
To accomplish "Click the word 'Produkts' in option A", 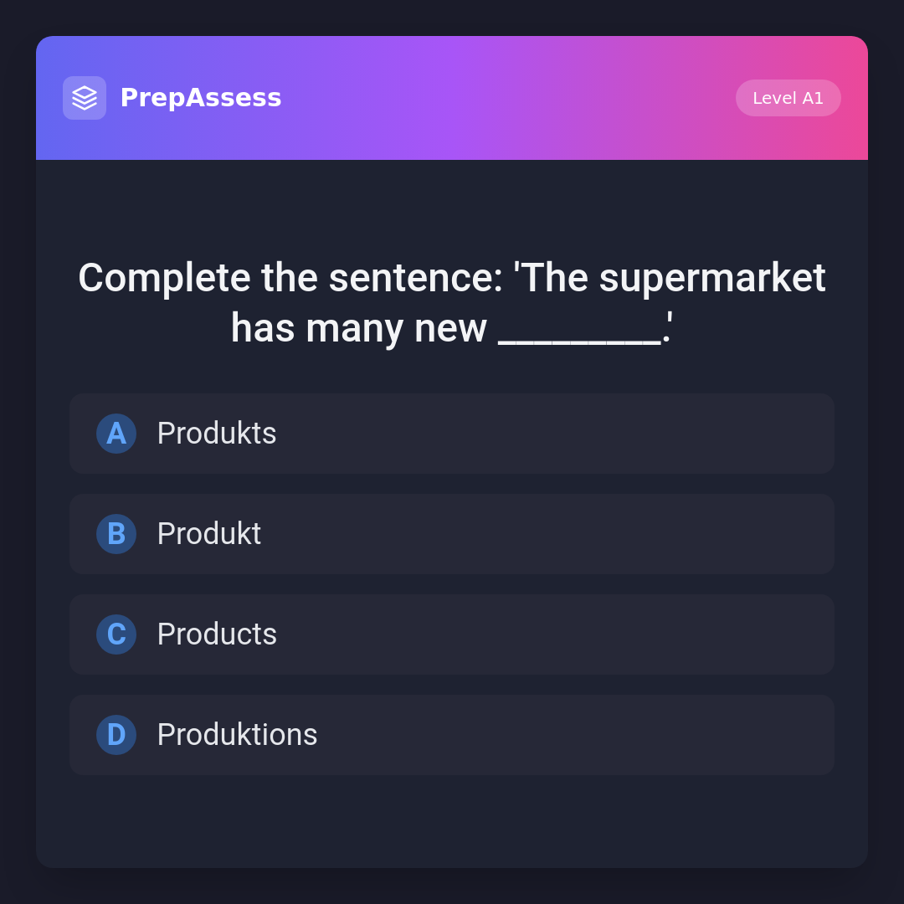I will pyautogui.click(x=217, y=434).
